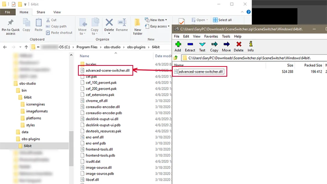327x184 pixels.
Task: Go up one level in Explorer
Action: [x=26, y=47]
